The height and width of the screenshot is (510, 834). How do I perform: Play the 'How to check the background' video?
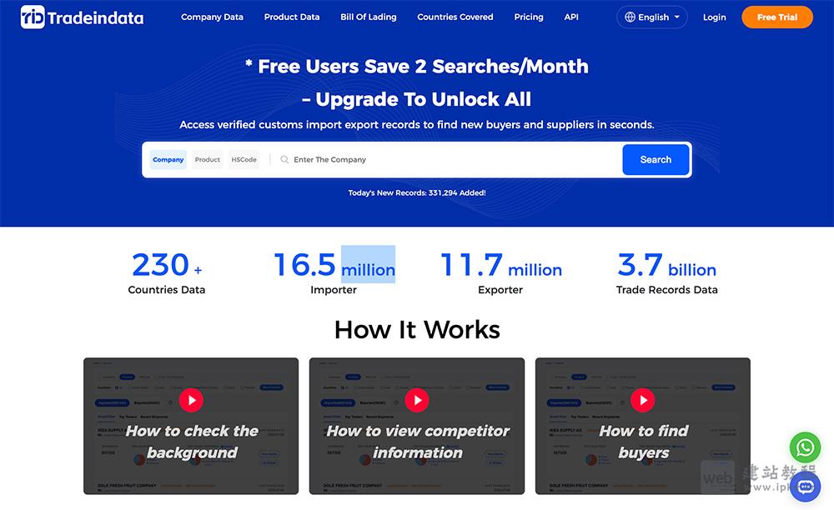click(191, 400)
